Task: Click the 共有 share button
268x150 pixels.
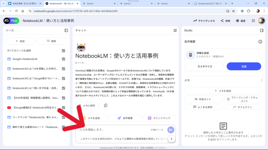Action: (x=226, y=21)
